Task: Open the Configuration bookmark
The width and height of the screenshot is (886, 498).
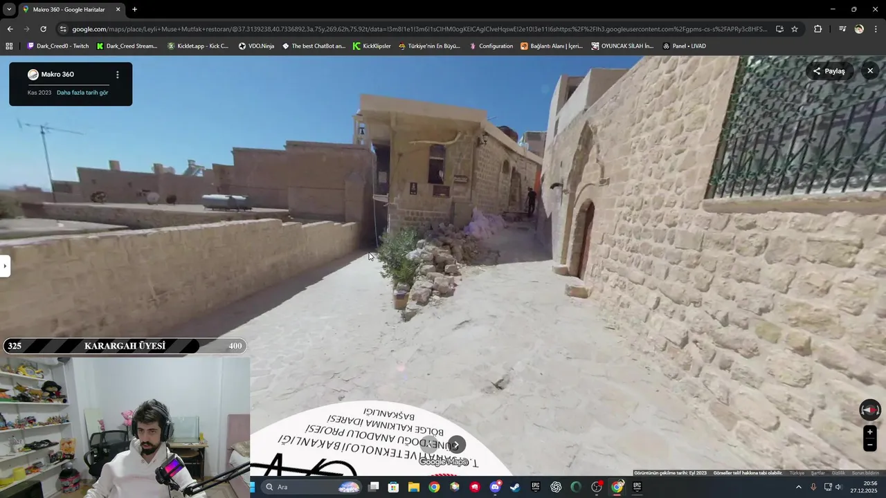Action: click(491, 46)
